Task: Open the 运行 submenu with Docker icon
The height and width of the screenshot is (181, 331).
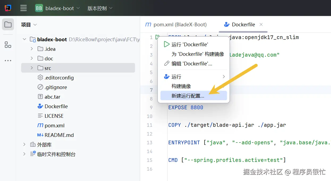Action: click(194, 77)
